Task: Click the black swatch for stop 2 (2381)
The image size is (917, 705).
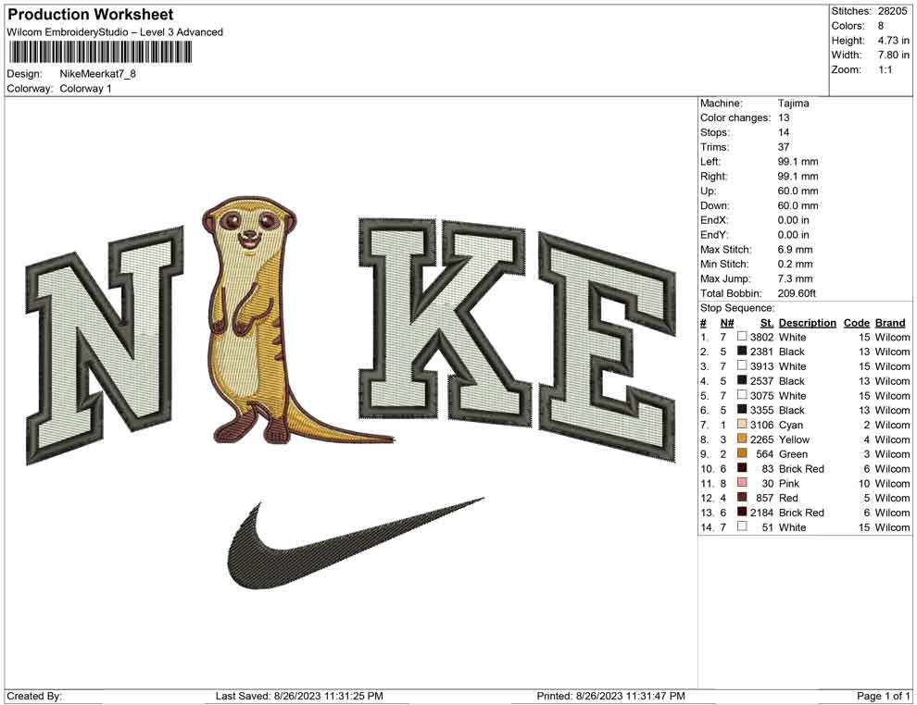Action: tap(742, 351)
